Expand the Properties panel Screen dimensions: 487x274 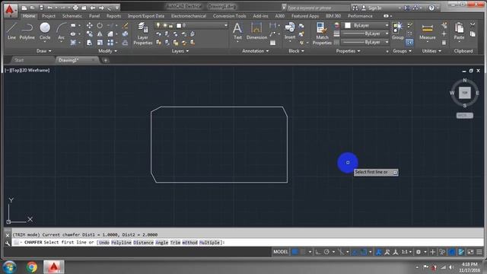coord(348,51)
